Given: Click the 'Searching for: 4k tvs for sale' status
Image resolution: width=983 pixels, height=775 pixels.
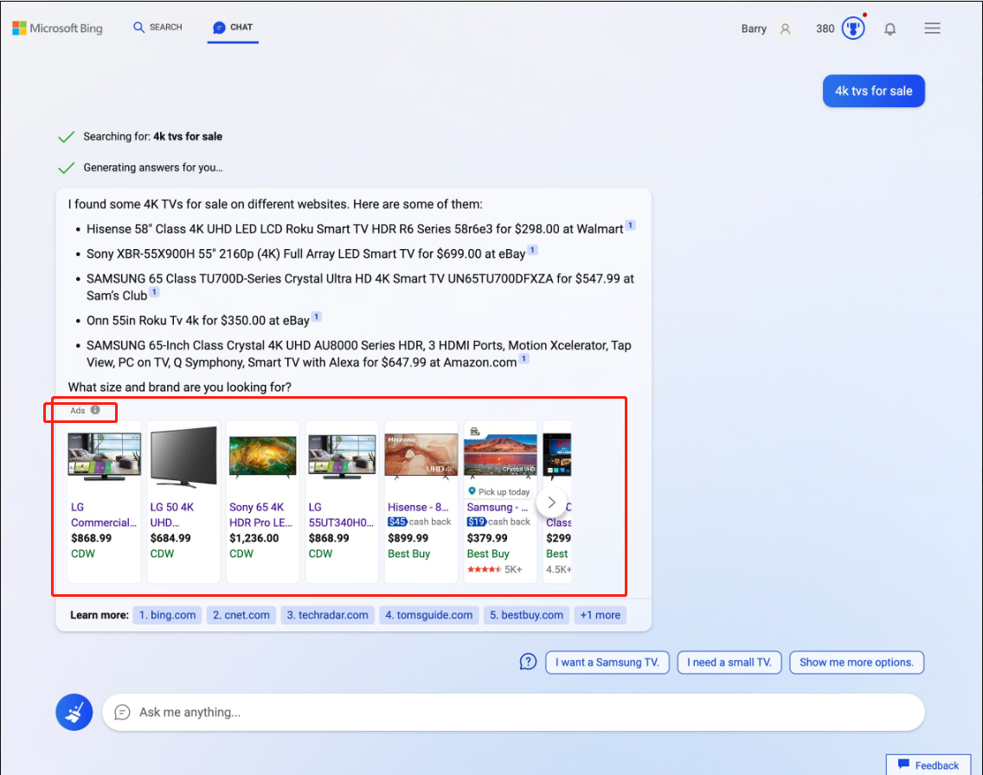Looking at the screenshot, I should [x=153, y=137].
